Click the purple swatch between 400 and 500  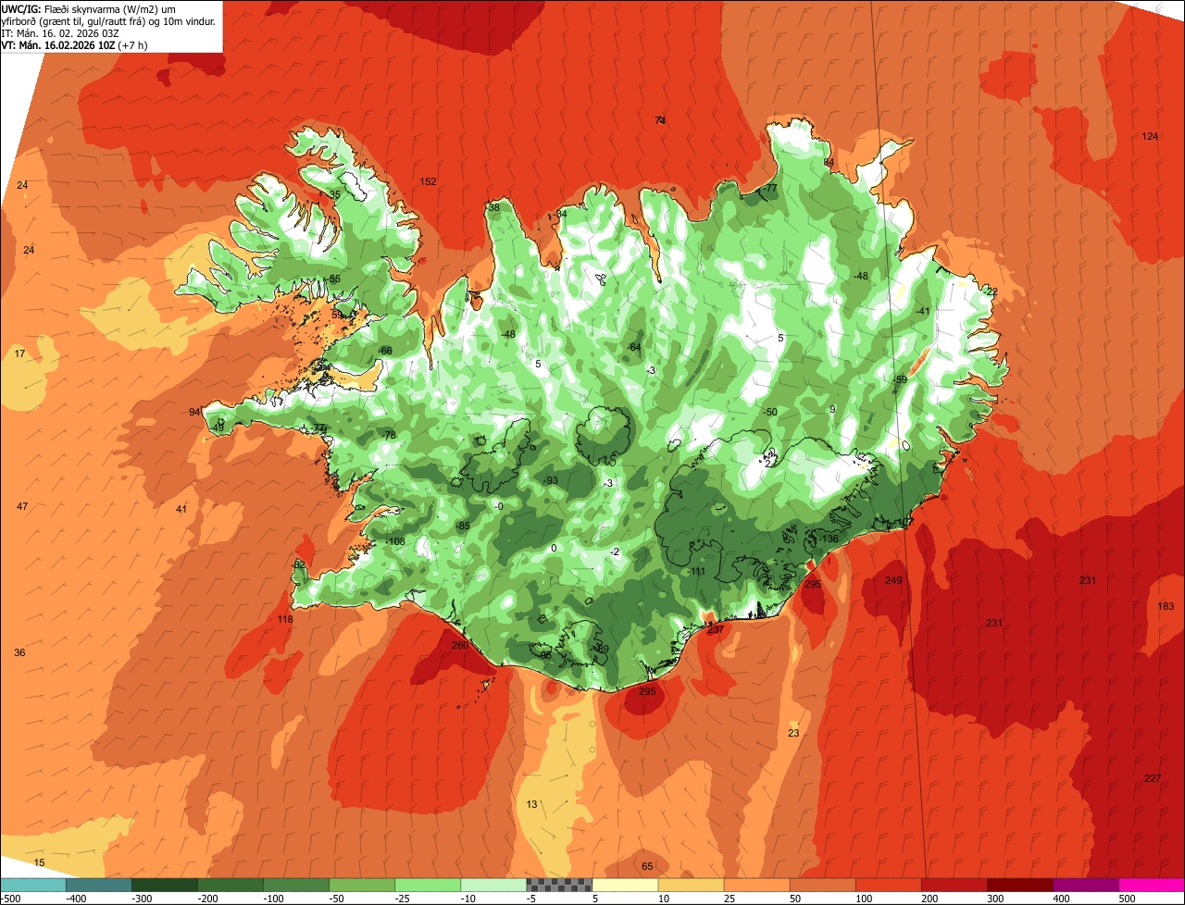pos(1085,885)
